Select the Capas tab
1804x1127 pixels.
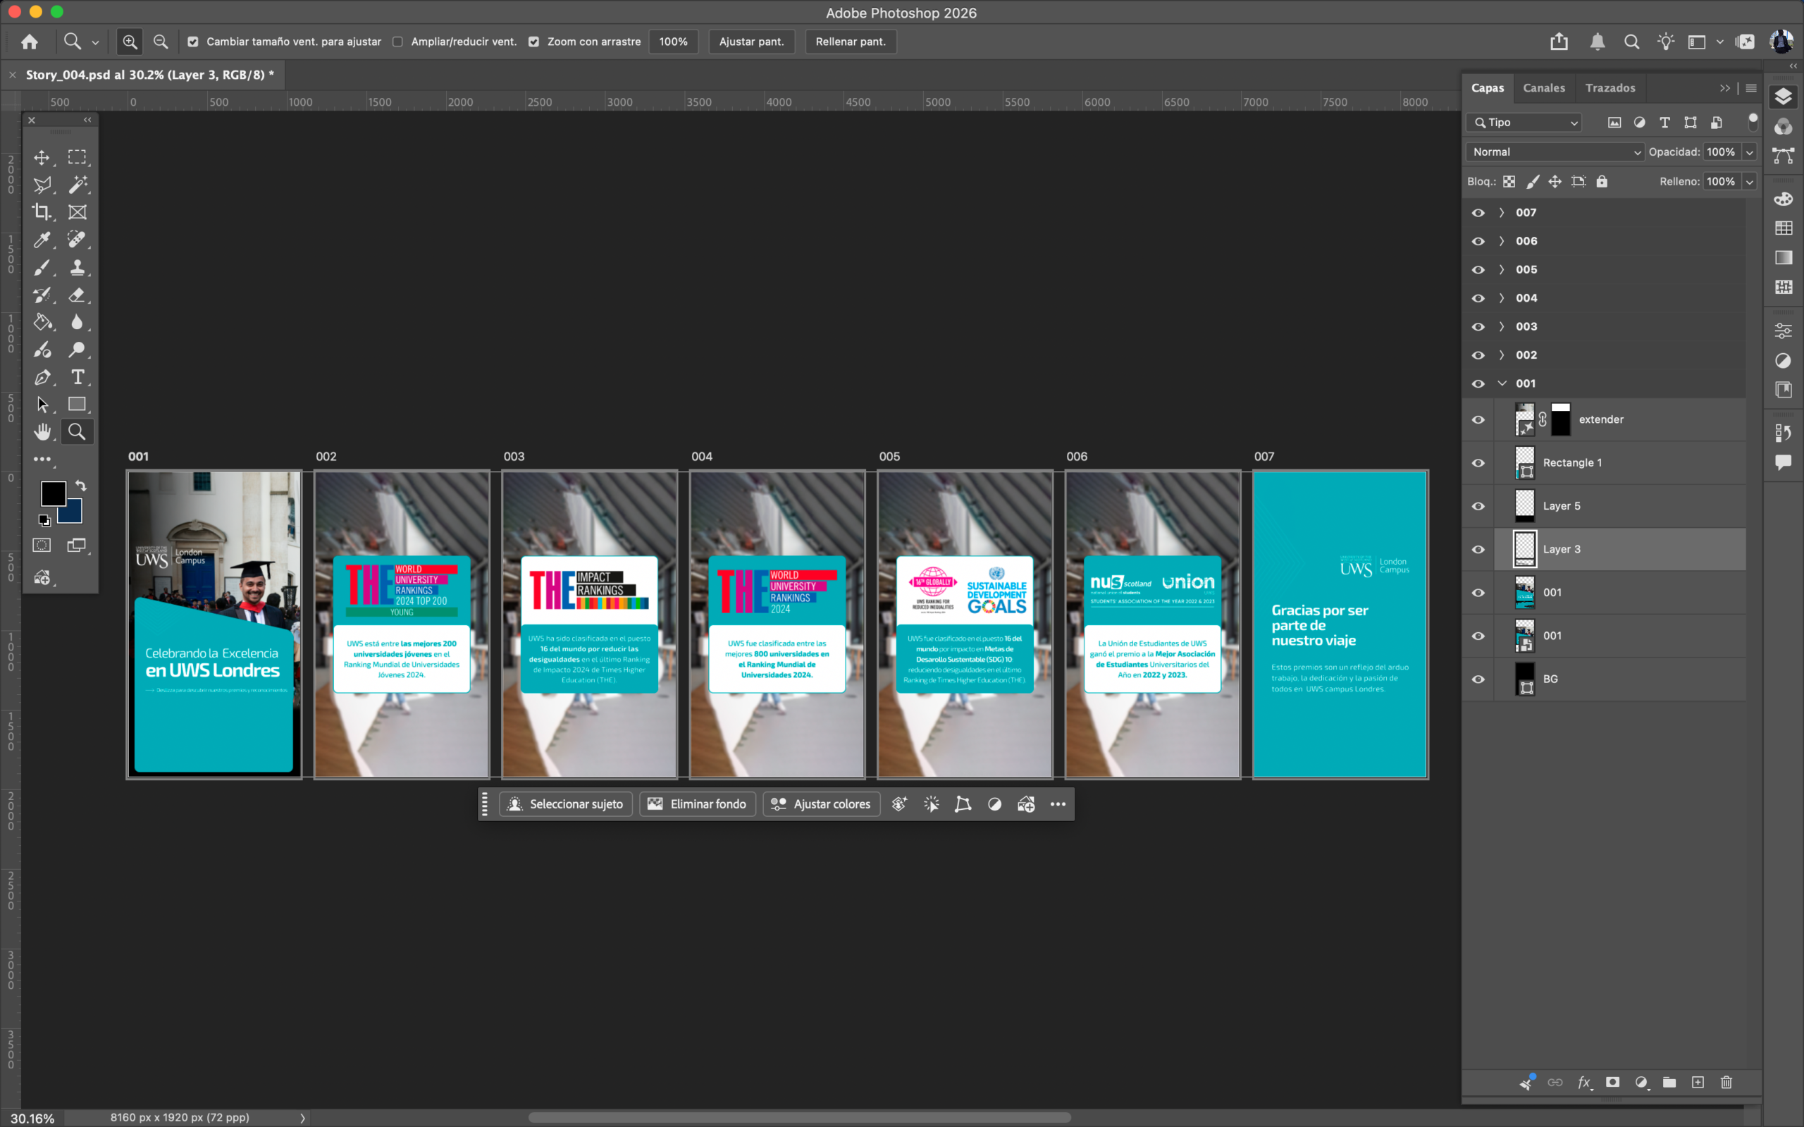point(1488,88)
